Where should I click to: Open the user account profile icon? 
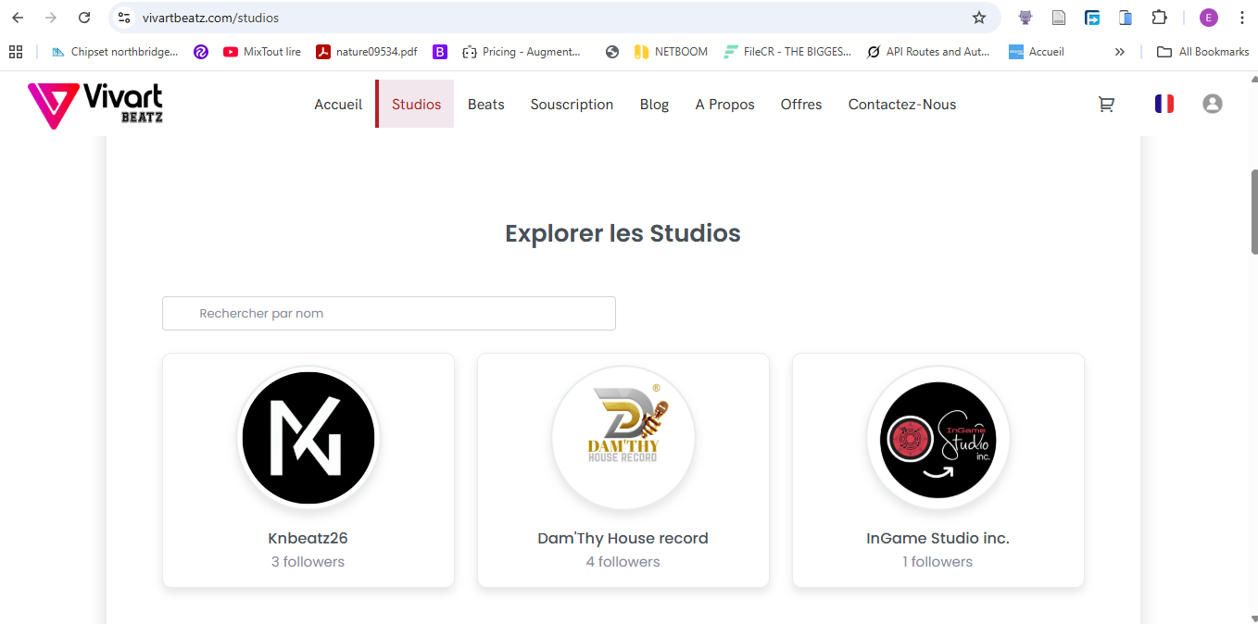(1212, 105)
